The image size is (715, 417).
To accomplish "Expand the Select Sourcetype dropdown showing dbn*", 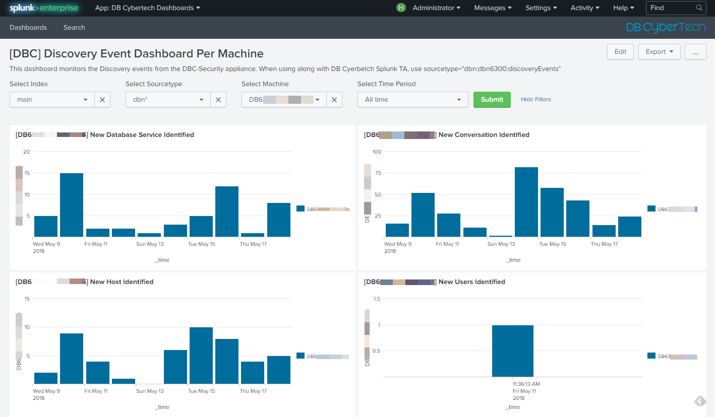I will (168, 100).
